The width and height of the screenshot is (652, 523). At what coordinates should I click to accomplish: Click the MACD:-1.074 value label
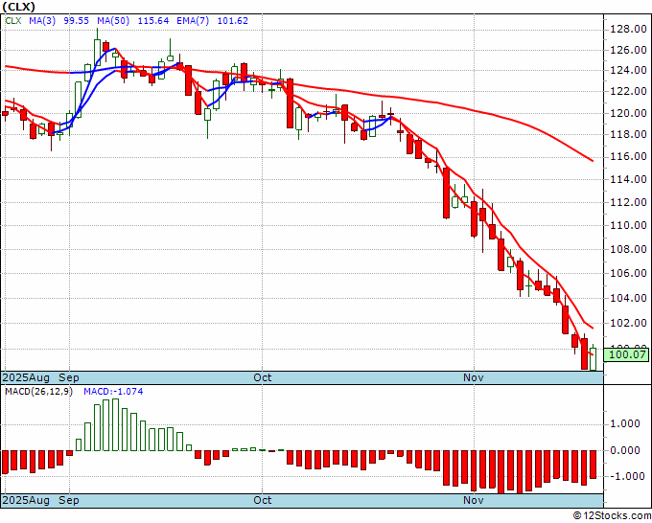tap(113, 392)
